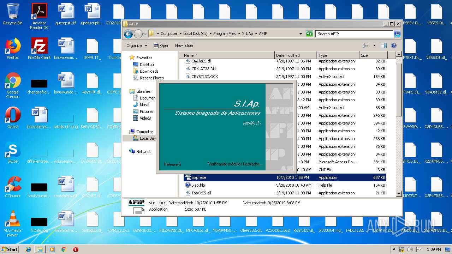This screenshot has width=452, height=254.
Task: Select the wirelessfra... document on desktop
Action: point(66,222)
